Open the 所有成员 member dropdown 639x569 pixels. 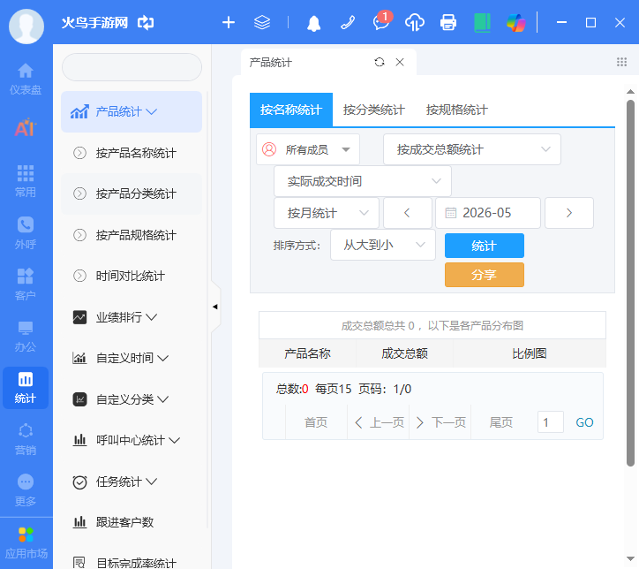(308, 149)
